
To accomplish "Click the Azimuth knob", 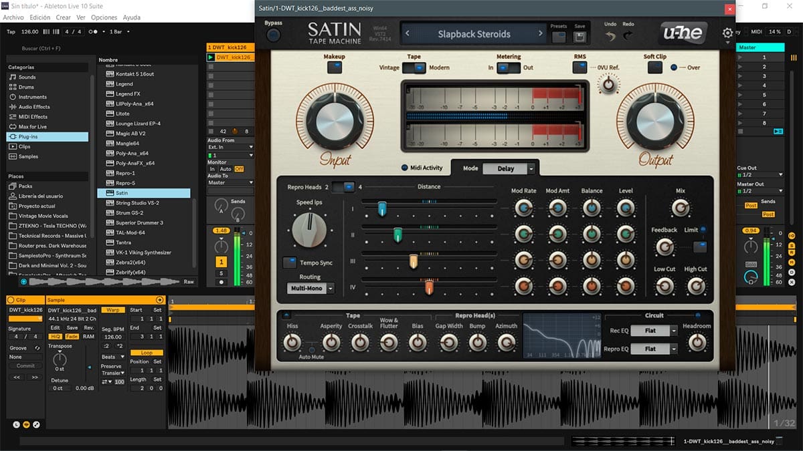I will (x=506, y=342).
